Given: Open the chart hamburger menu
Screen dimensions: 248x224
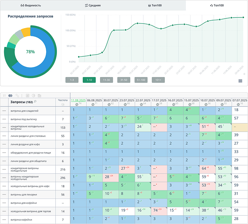Looking at the screenshot, I should (x=240, y=81).
